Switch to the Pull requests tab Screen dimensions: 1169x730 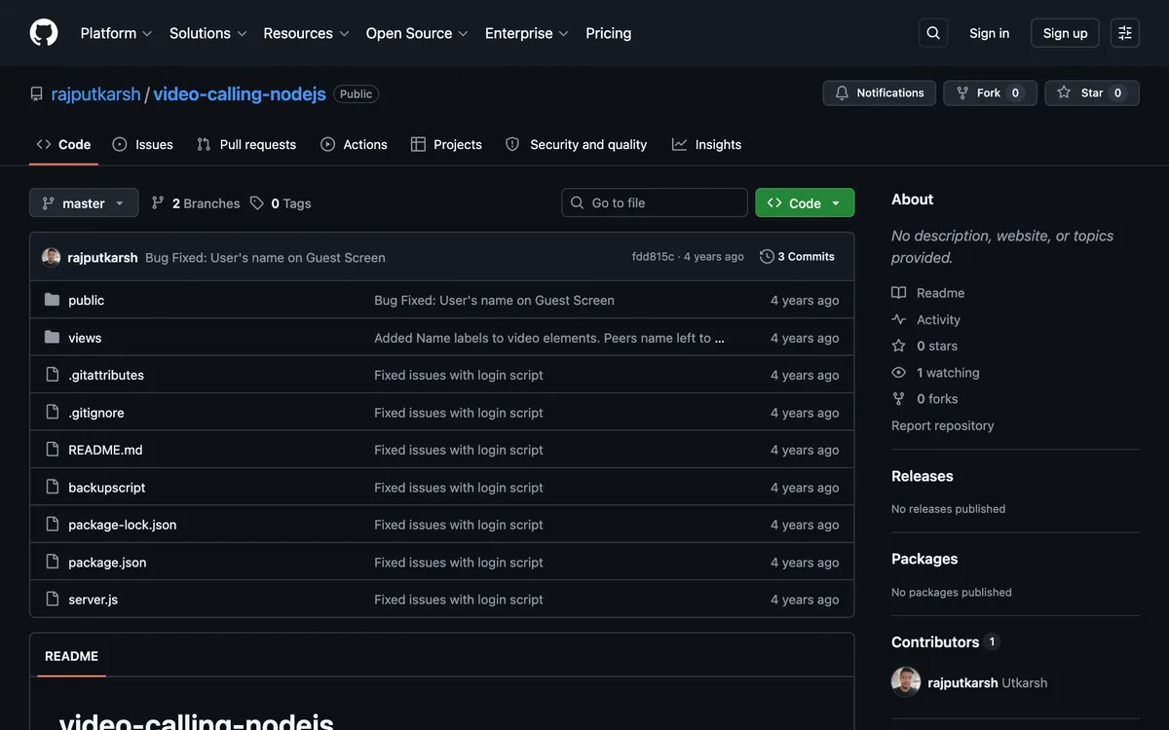click(246, 144)
